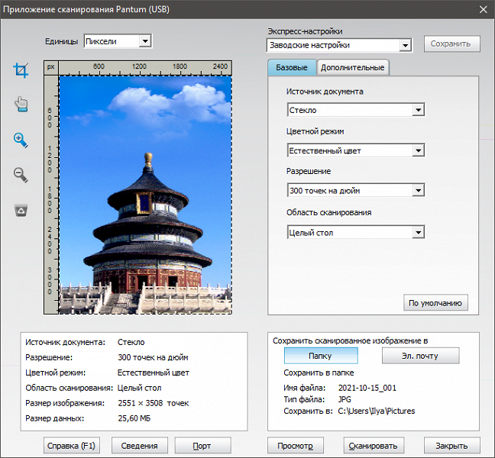Image resolution: width=495 pixels, height=458 pixels.
Task: Start scanning with Сканировать button
Action: [x=373, y=446]
